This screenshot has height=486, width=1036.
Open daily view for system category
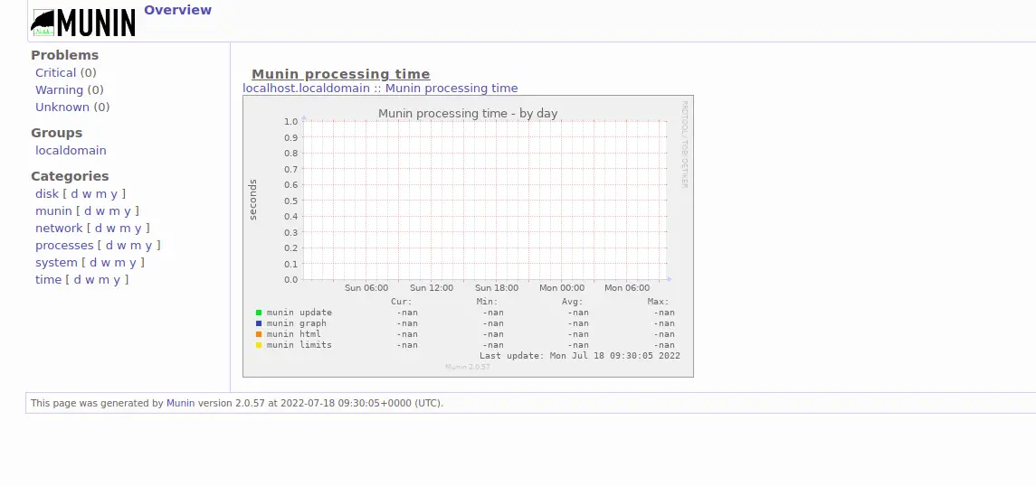(x=93, y=263)
